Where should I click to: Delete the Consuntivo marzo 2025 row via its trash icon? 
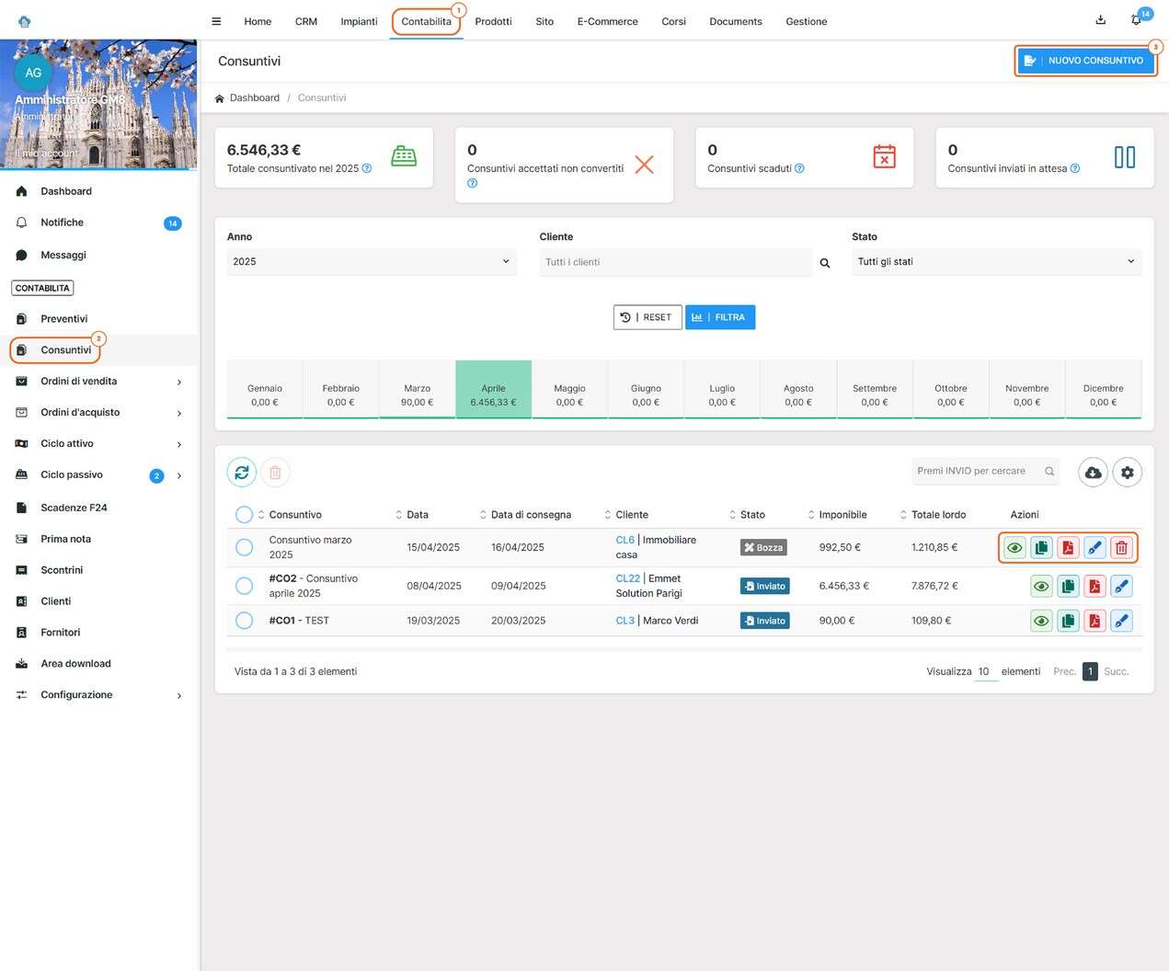point(1121,548)
